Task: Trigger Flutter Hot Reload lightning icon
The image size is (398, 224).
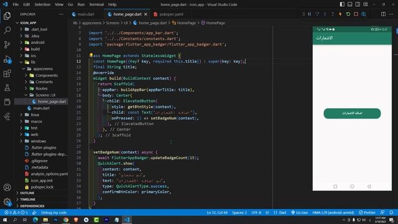Action: click(340, 14)
